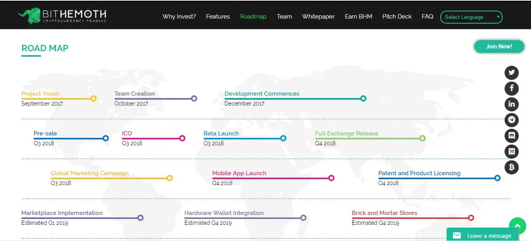Open the Leave a message chat
This screenshot has height=241, width=531.
click(x=483, y=234)
